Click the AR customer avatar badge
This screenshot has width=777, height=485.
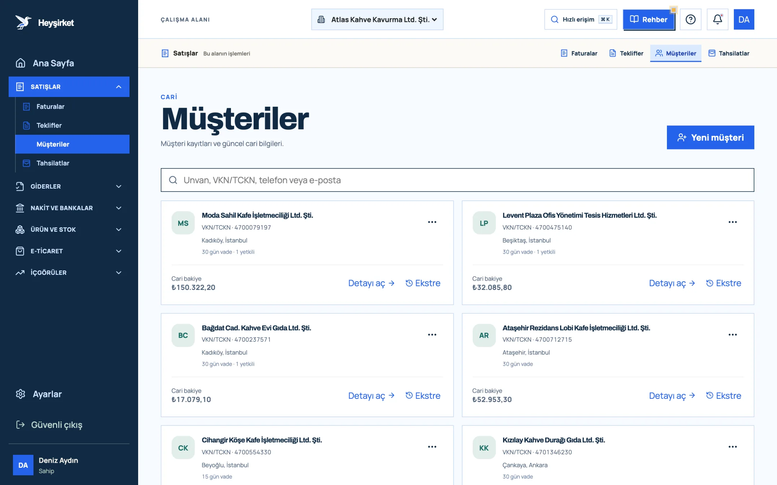click(484, 335)
